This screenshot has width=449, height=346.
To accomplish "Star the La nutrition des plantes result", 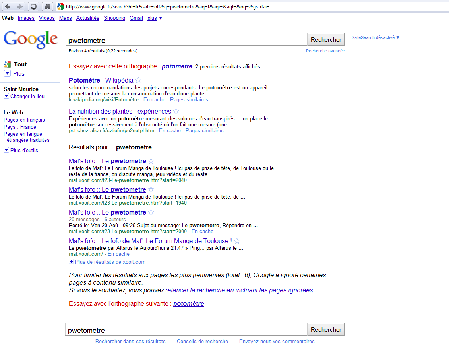I will [x=176, y=111].
